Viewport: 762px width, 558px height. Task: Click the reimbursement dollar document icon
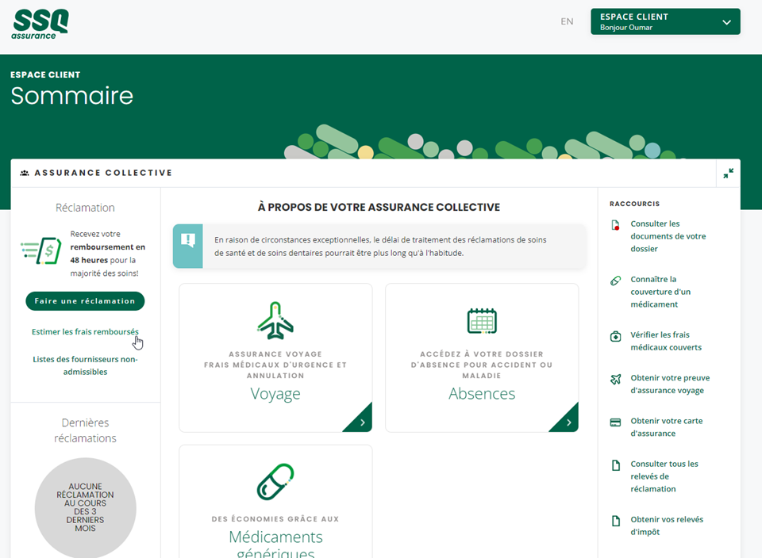point(41,250)
